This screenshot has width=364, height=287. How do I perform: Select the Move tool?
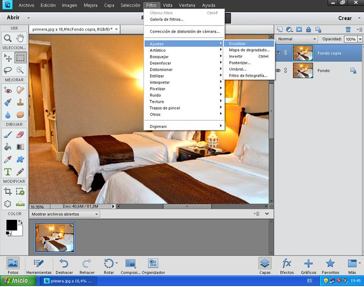pyautogui.click(x=8, y=58)
